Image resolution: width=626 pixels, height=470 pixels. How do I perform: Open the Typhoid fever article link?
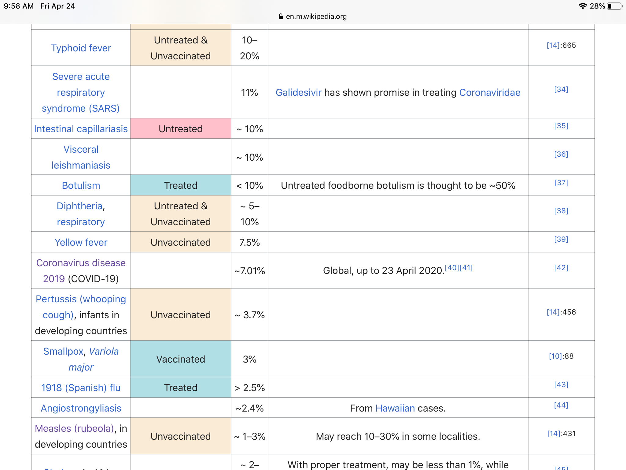81,48
